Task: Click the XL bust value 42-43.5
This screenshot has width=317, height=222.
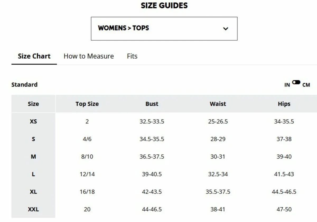Action: 152,192
